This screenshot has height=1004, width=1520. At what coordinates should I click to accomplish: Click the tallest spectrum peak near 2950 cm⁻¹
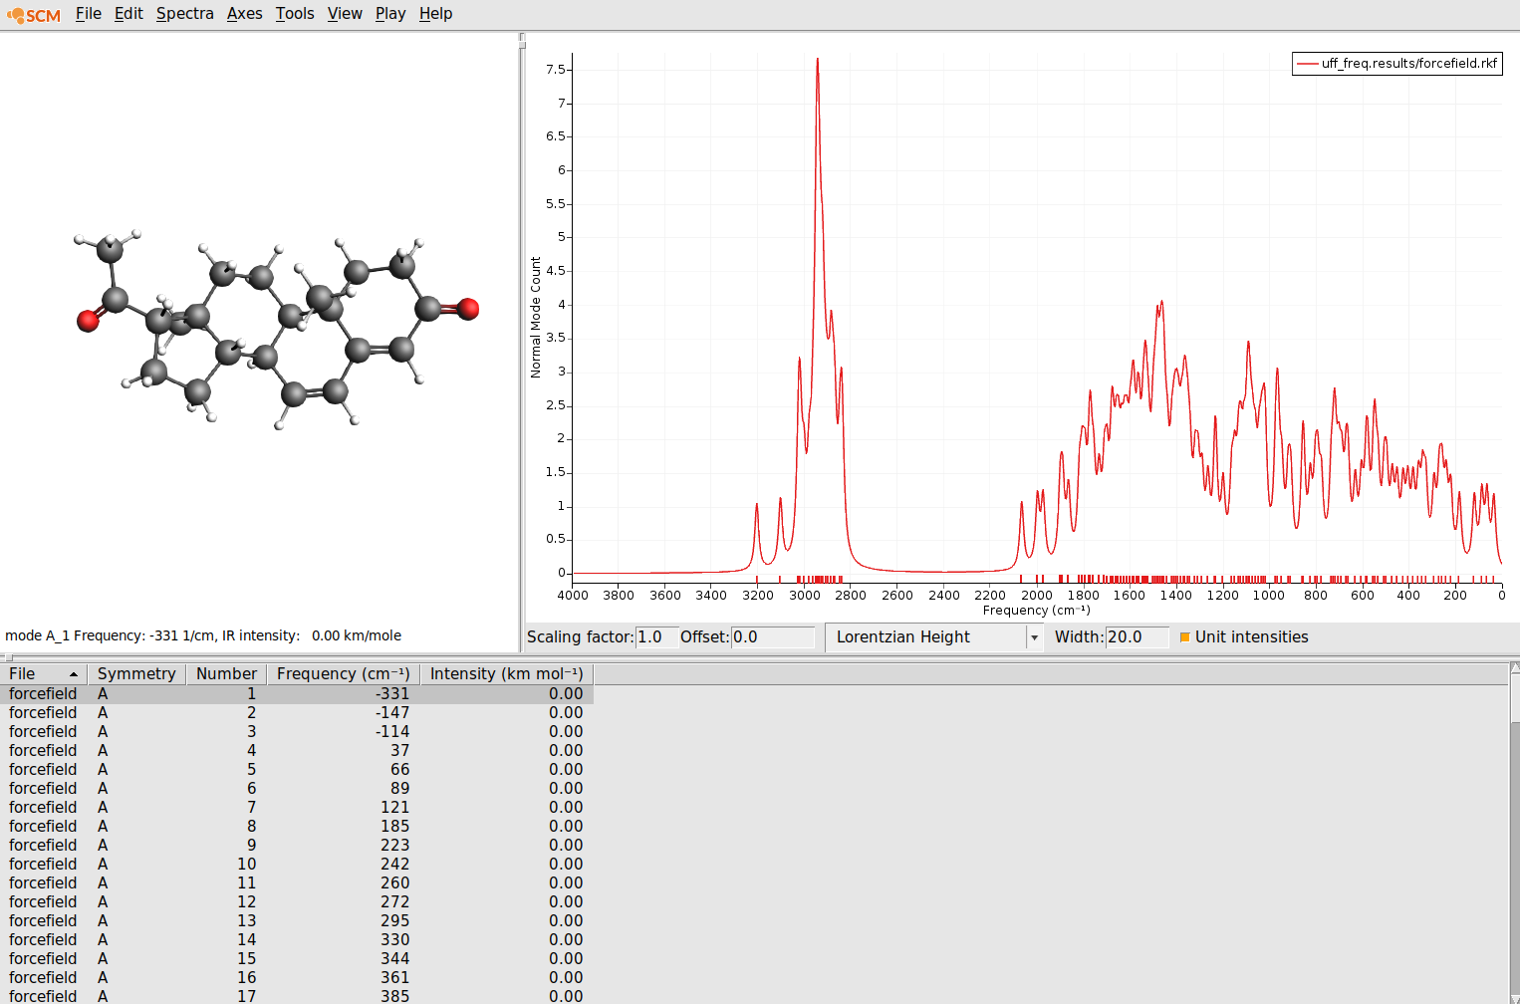[x=818, y=60]
